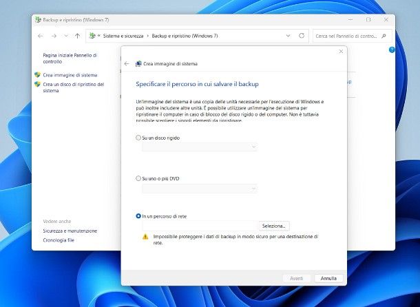Click shield icon beside Crea immagine di sistema
Screen dimensions: 420x307
point(37,75)
